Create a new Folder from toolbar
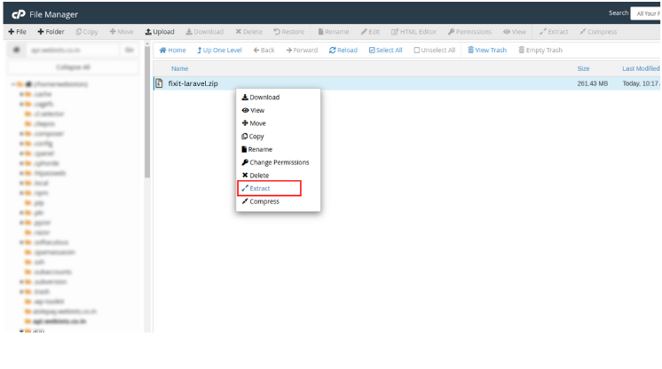 click(41, 32)
